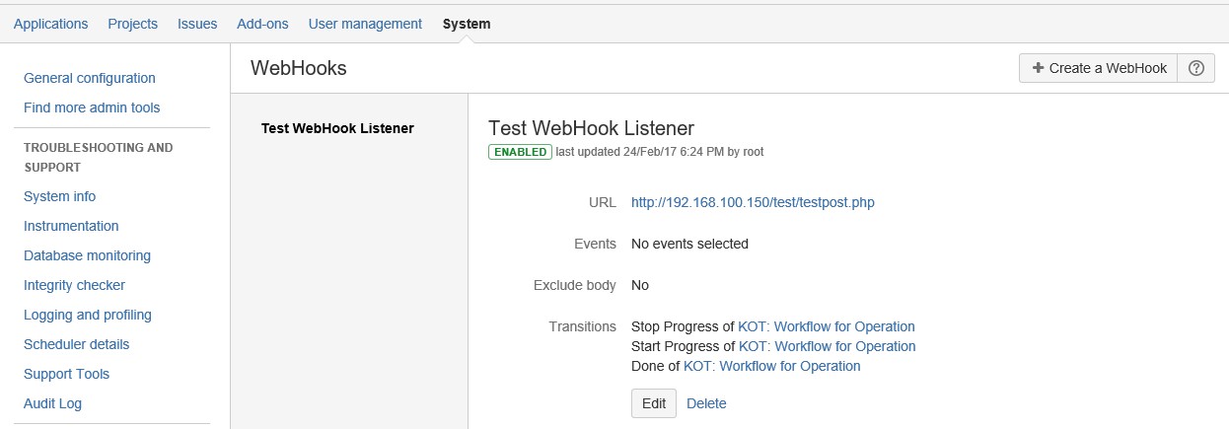
Task: Open the Applications menu tab
Action: coord(50,24)
